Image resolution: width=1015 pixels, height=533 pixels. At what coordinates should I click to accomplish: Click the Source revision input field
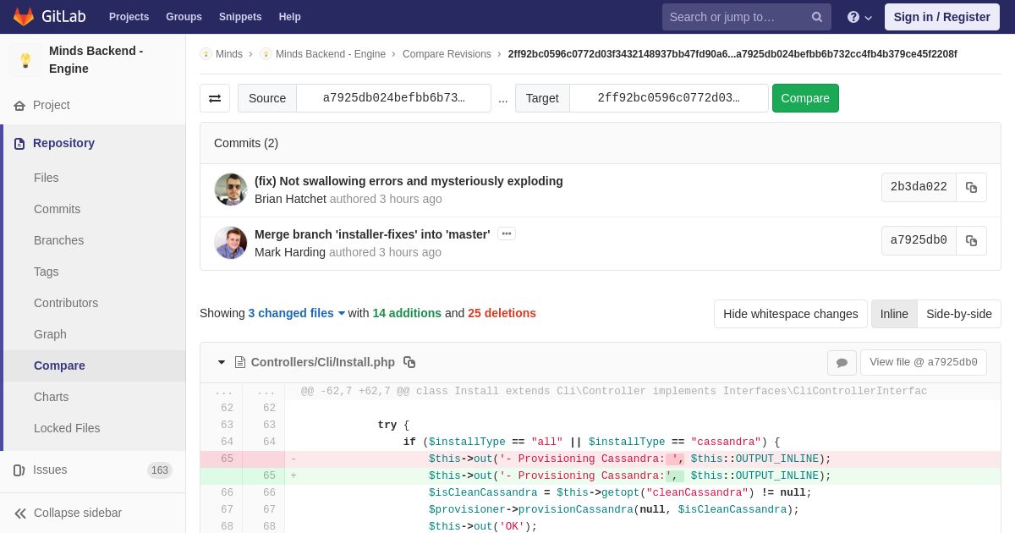[393, 98]
